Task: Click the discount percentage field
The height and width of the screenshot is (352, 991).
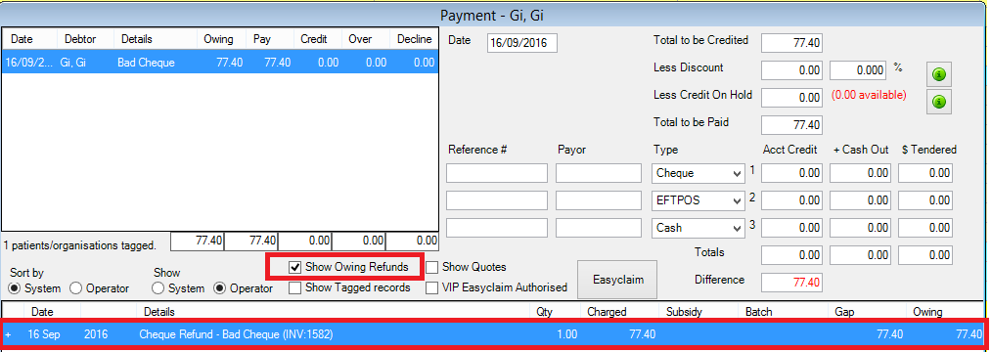Action: (x=858, y=70)
